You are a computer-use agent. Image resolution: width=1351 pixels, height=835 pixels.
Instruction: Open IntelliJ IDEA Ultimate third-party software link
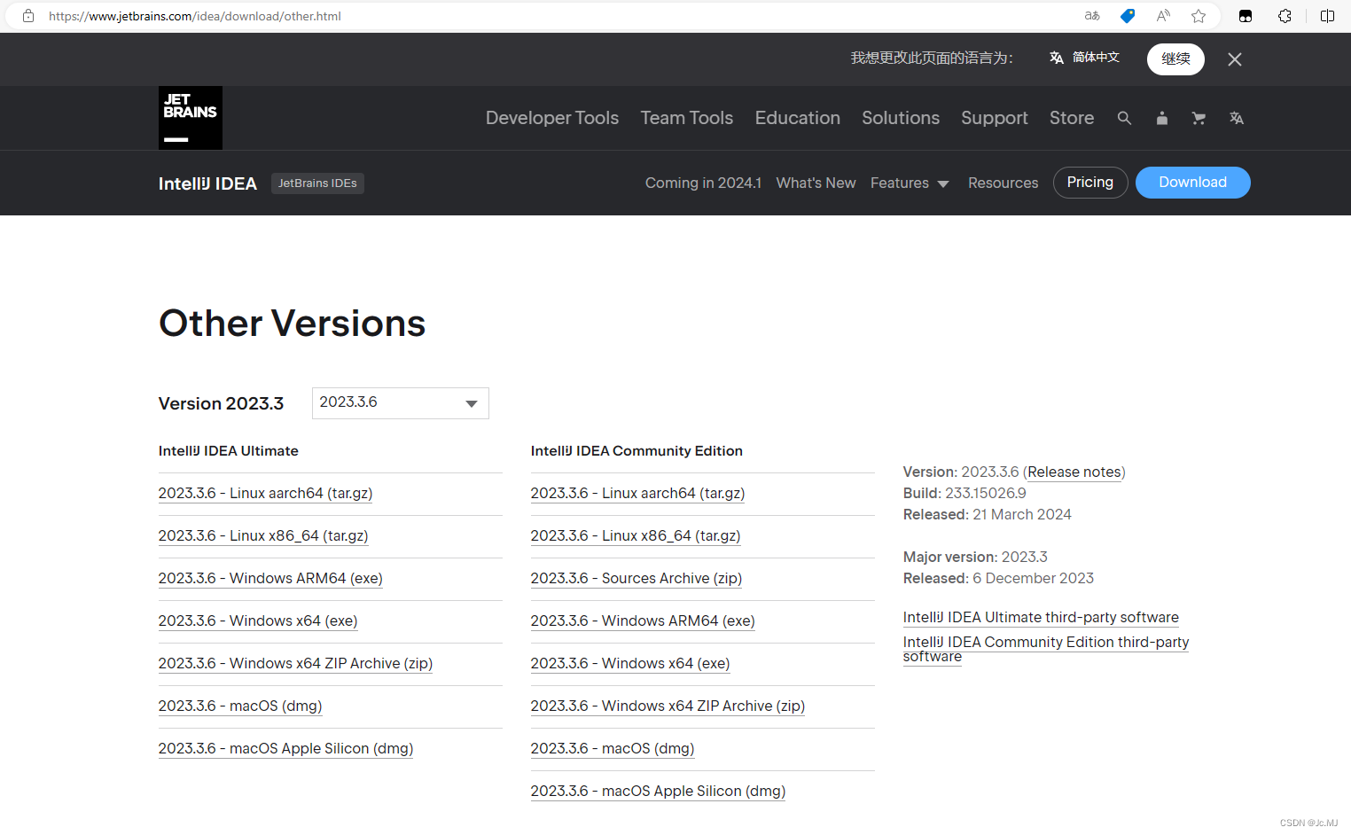coord(1041,618)
